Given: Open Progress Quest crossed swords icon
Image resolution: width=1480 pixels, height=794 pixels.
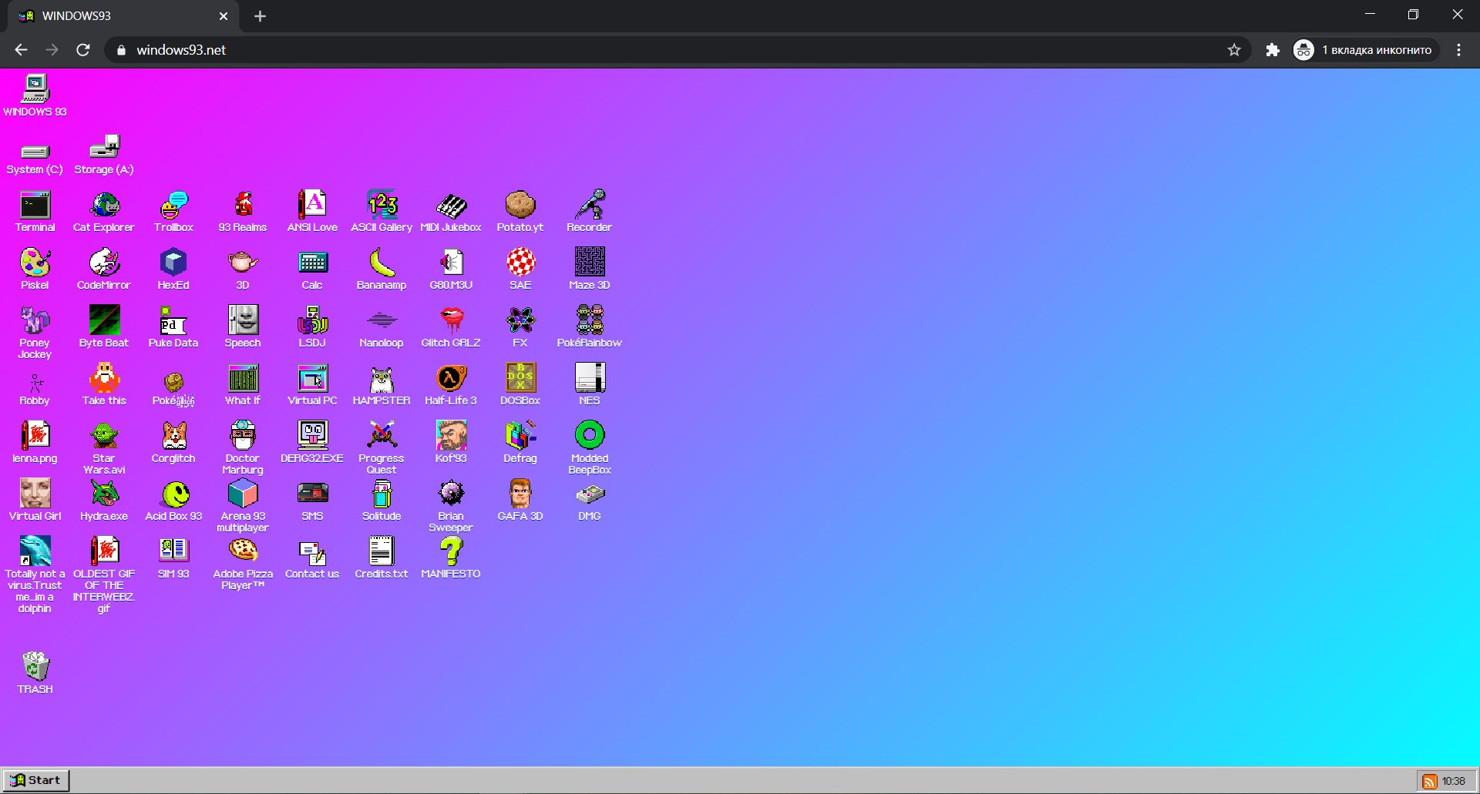Looking at the screenshot, I should [x=382, y=448].
